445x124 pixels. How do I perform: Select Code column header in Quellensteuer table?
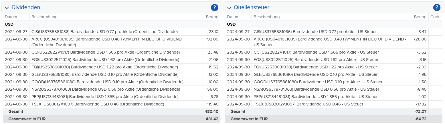[435, 17]
